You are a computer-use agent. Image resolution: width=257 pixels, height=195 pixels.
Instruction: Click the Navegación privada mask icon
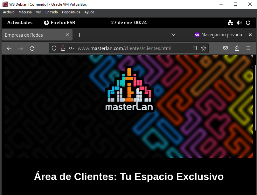coord(197,35)
